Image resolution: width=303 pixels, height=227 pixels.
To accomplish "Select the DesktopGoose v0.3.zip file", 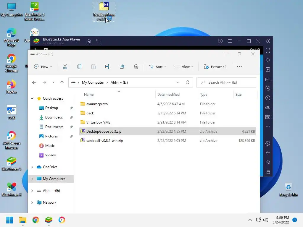I will click(x=168, y=132).
